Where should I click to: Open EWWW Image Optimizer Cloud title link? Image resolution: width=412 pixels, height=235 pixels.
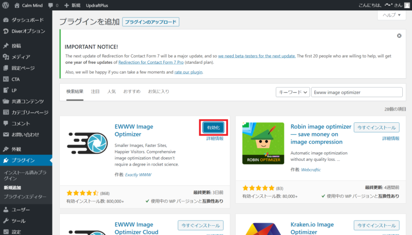point(136,228)
